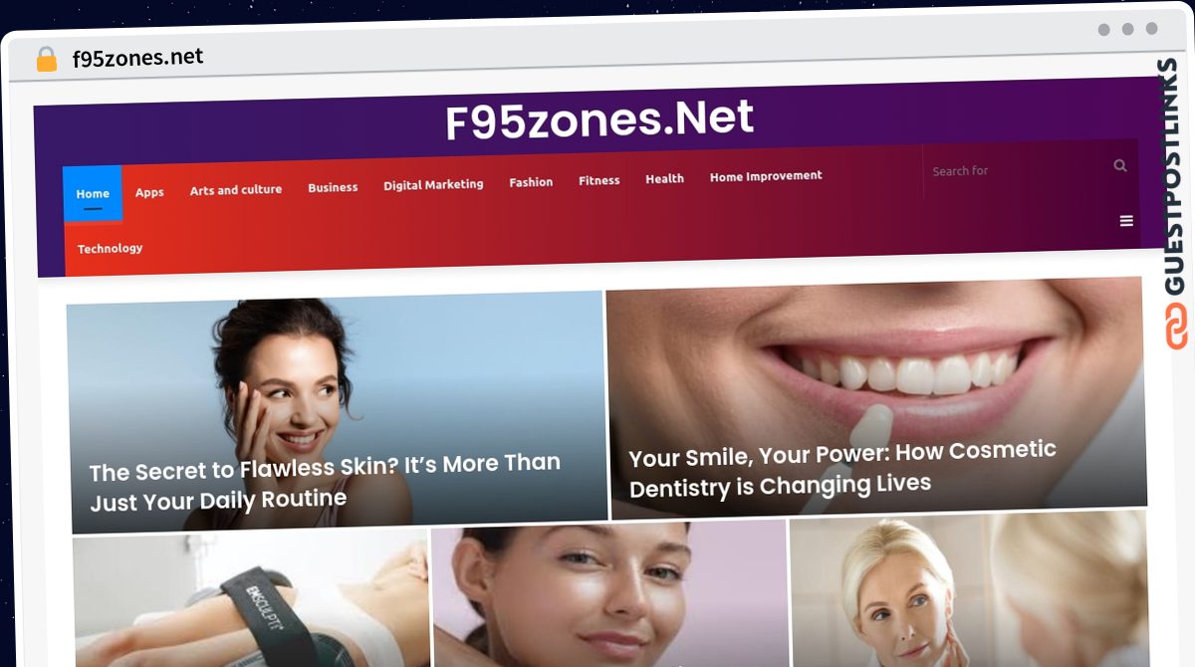
Task: Navigate to Digital Marketing category
Action: click(x=433, y=184)
